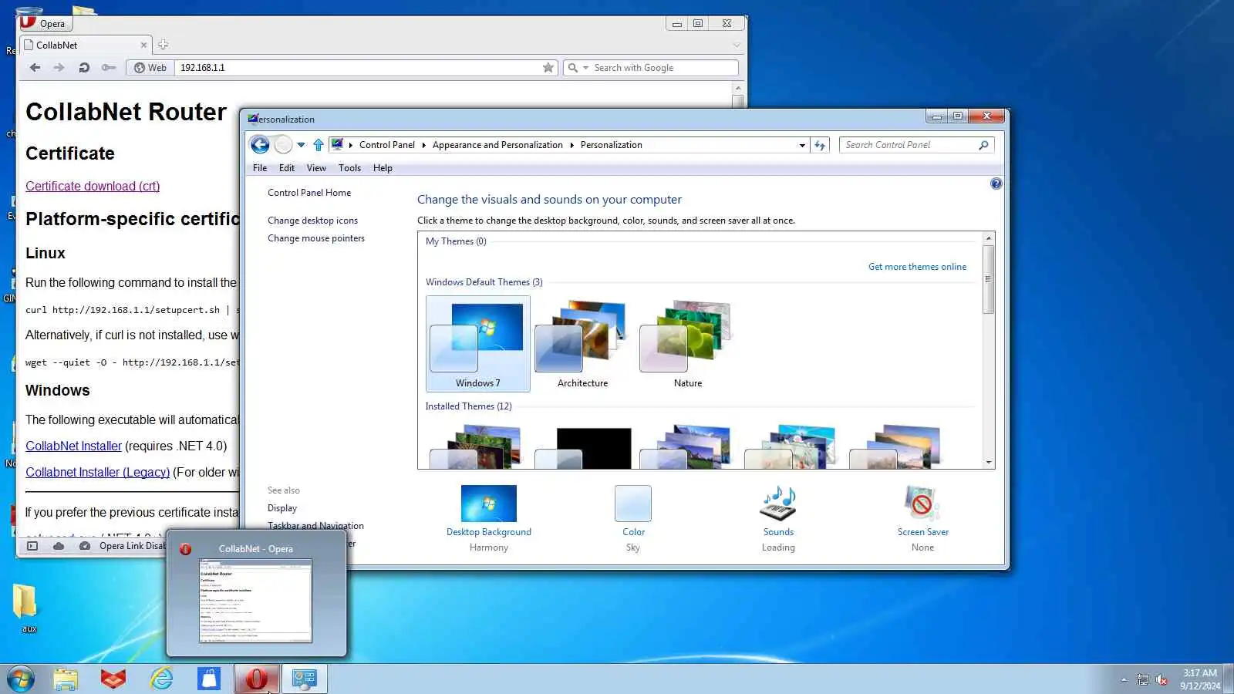Select the Architecture theme

coord(582,344)
